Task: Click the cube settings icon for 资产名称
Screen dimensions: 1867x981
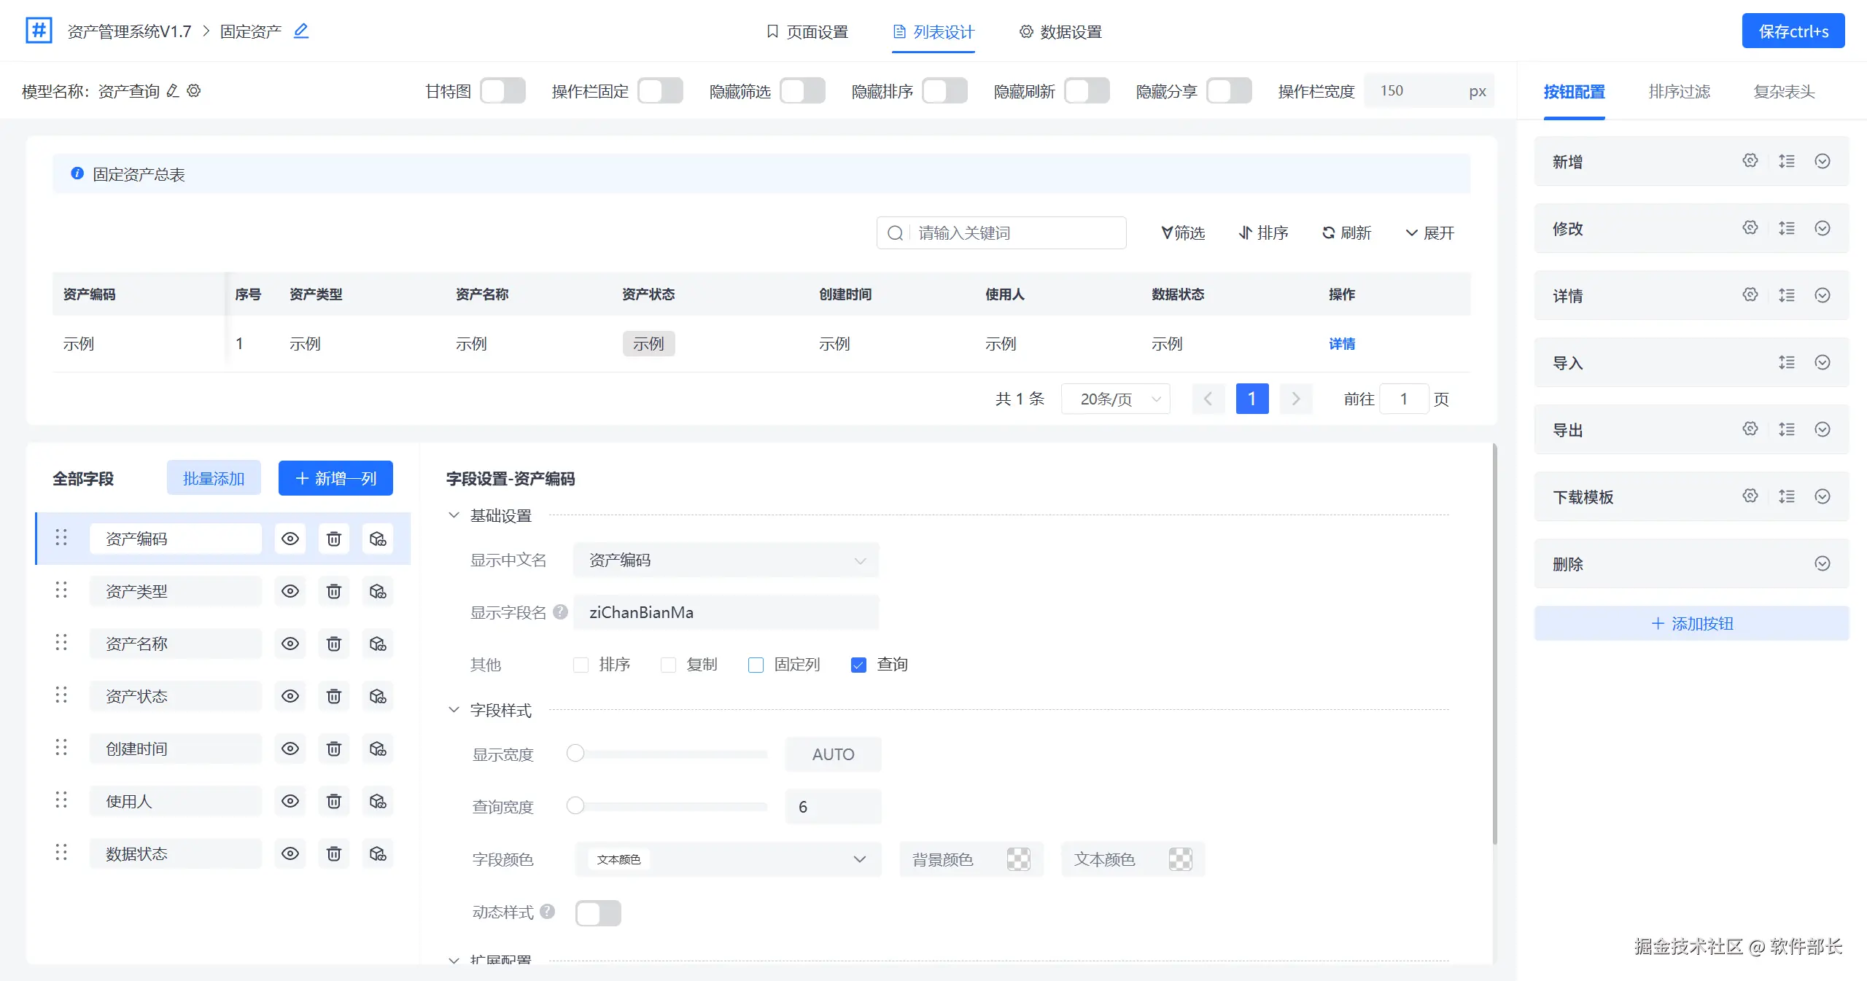Action: (x=377, y=644)
